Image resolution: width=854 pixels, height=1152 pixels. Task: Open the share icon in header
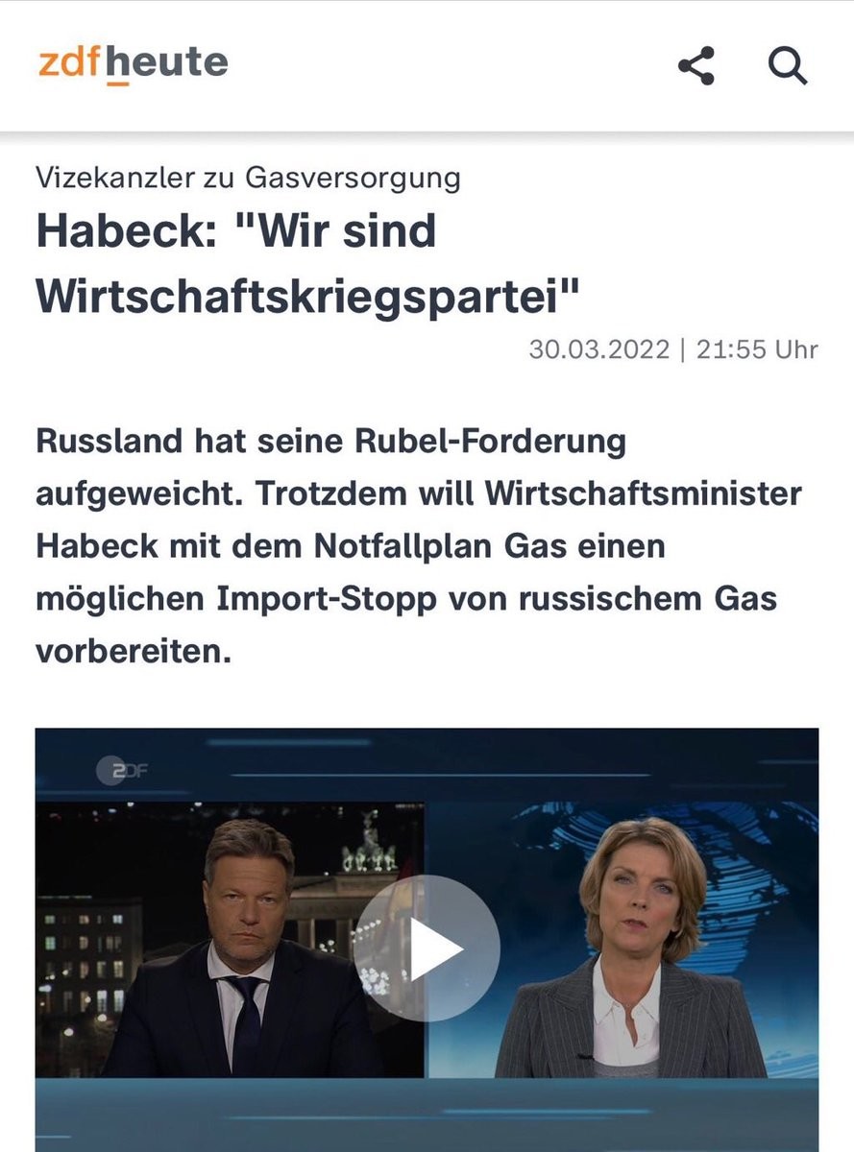click(696, 66)
